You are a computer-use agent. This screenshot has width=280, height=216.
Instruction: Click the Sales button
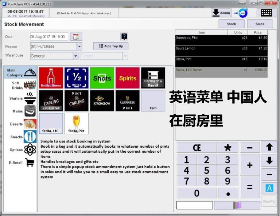pos(260,24)
